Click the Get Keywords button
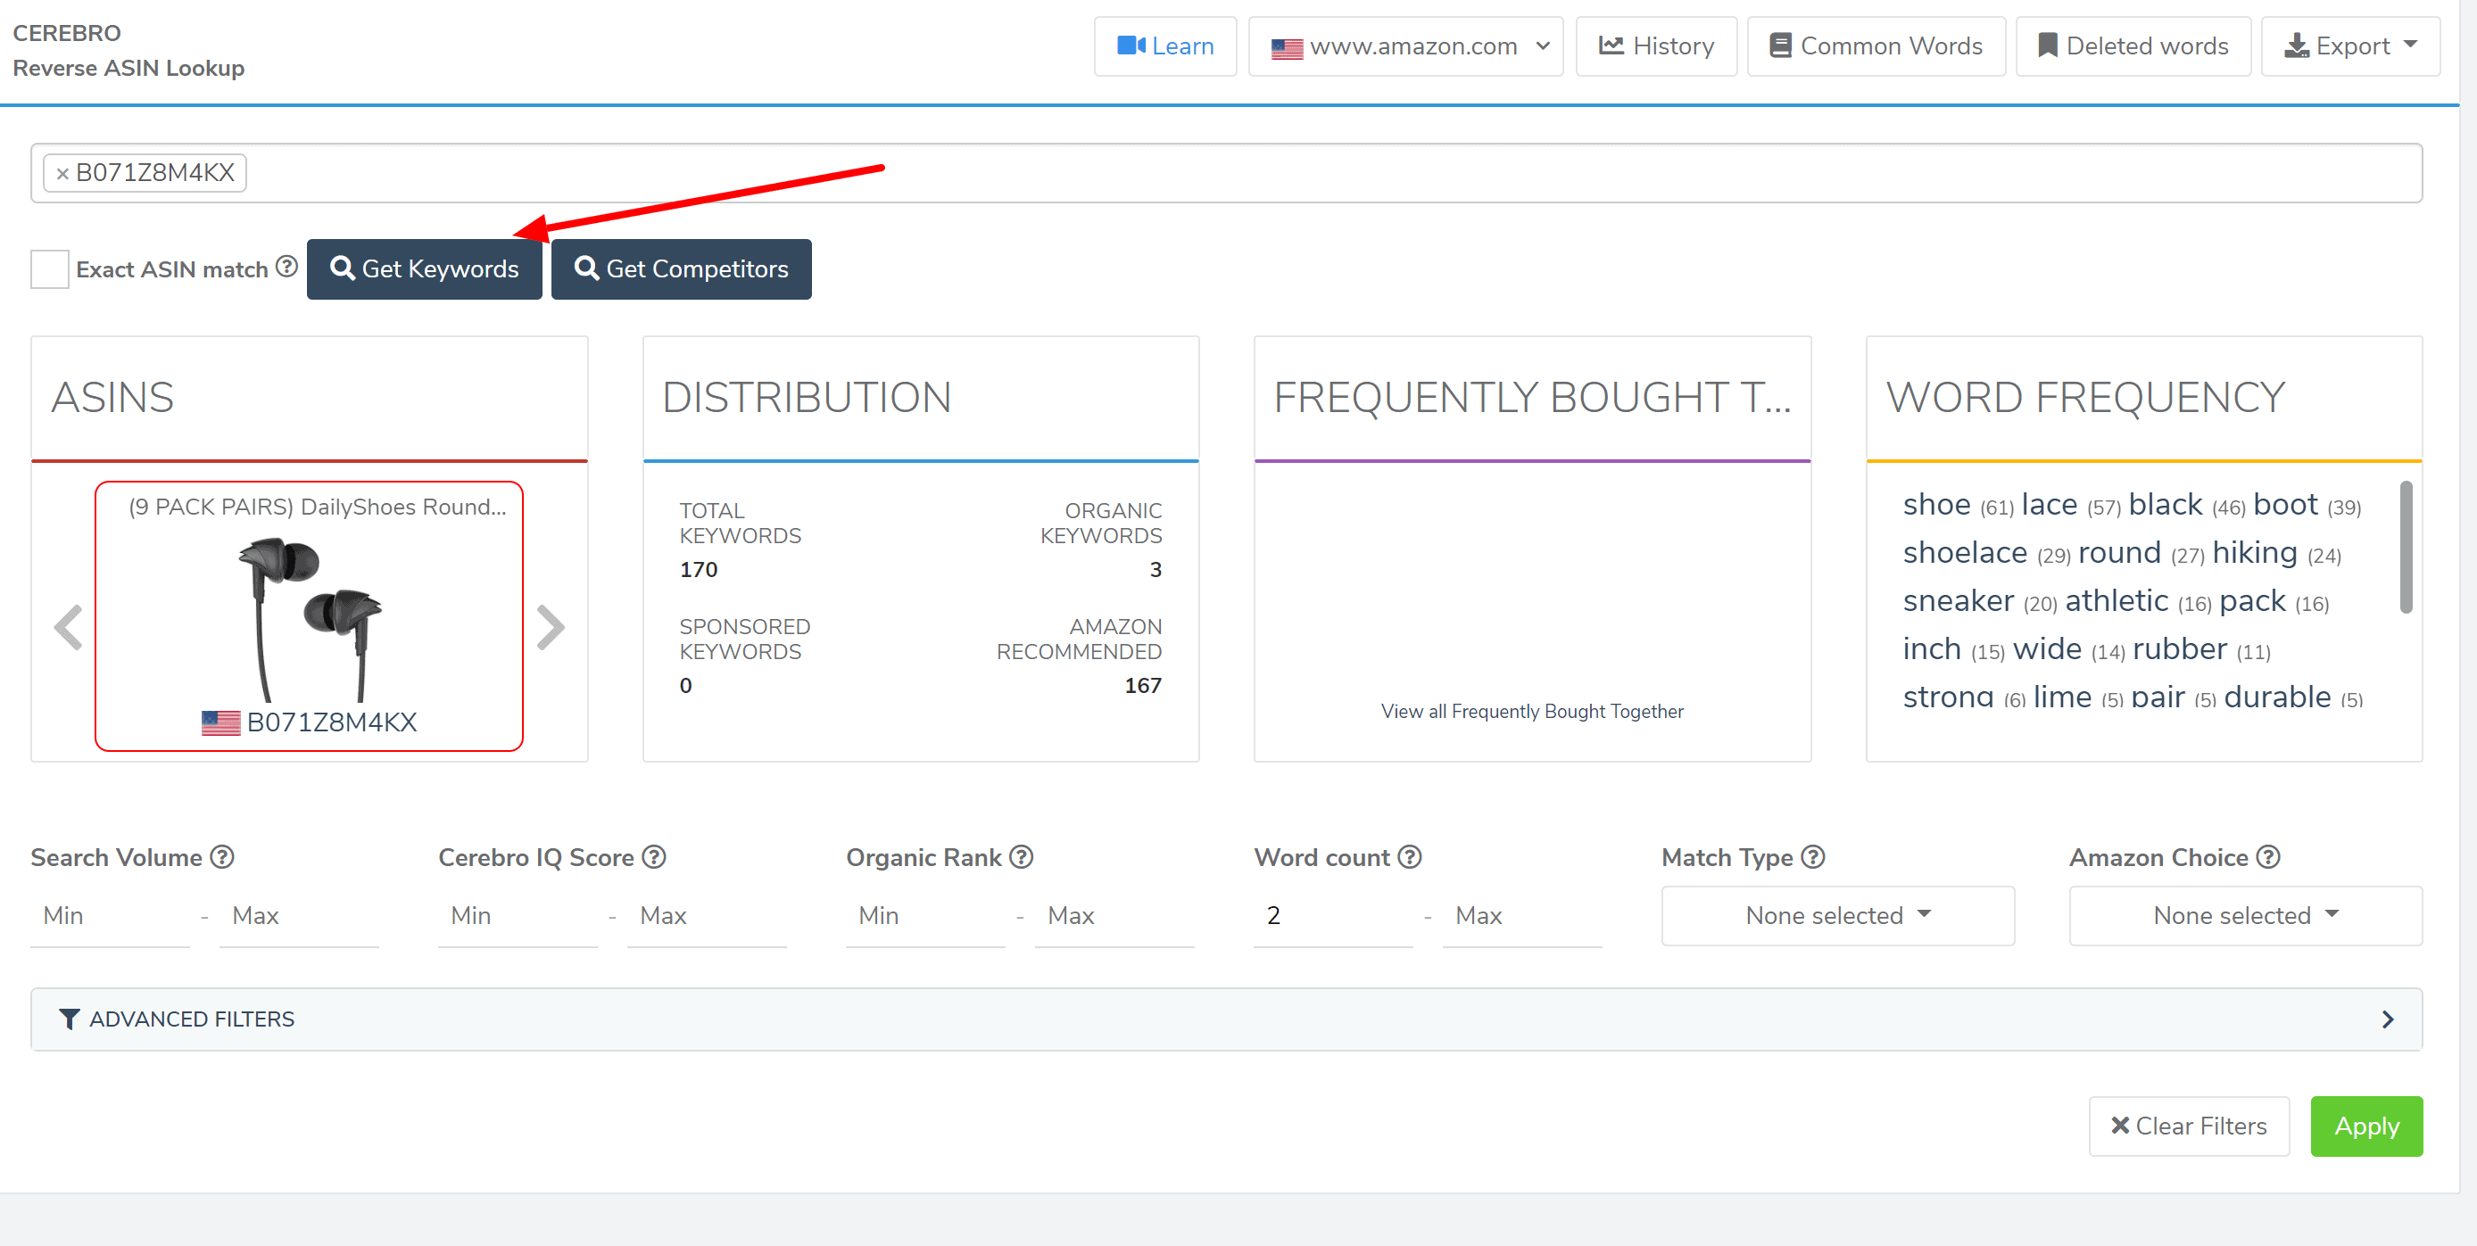Image resolution: width=2477 pixels, height=1246 pixels. tap(424, 269)
